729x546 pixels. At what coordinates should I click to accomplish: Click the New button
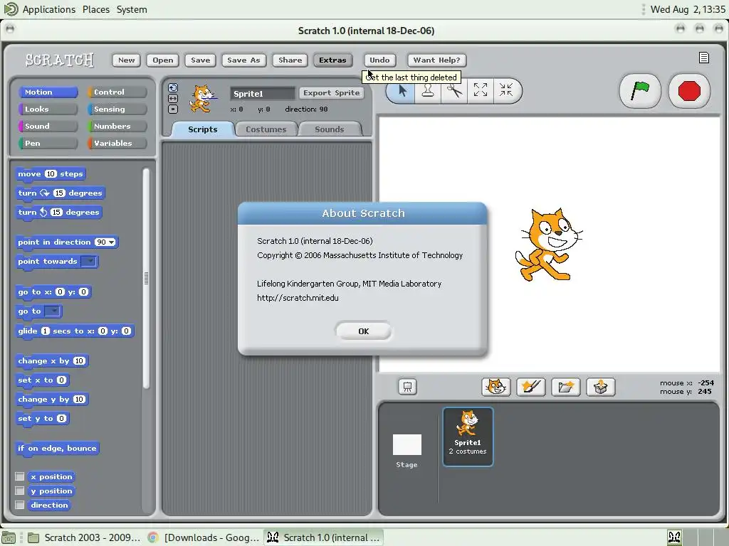(x=127, y=60)
